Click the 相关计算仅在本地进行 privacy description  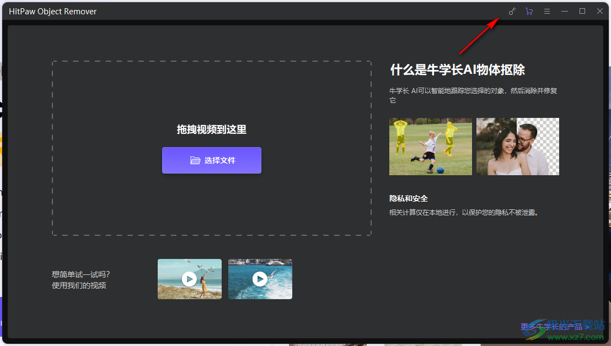(464, 213)
